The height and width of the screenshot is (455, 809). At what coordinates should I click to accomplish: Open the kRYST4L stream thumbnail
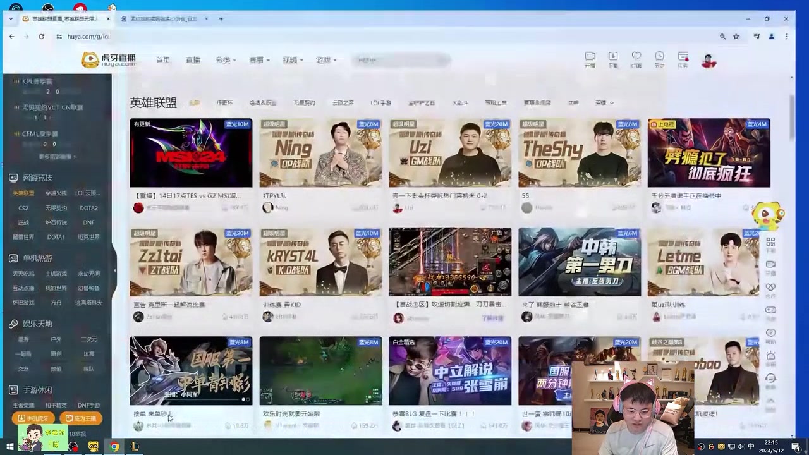point(320,262)
